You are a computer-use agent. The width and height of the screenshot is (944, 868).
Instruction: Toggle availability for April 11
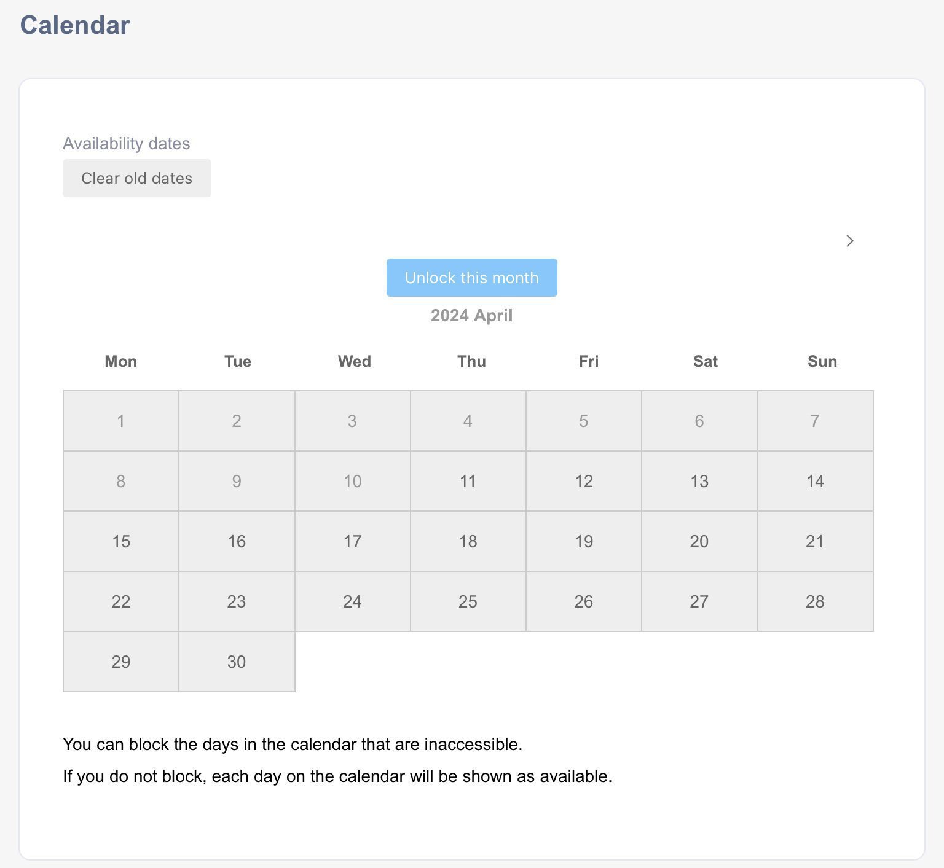(x=468, y=481)
